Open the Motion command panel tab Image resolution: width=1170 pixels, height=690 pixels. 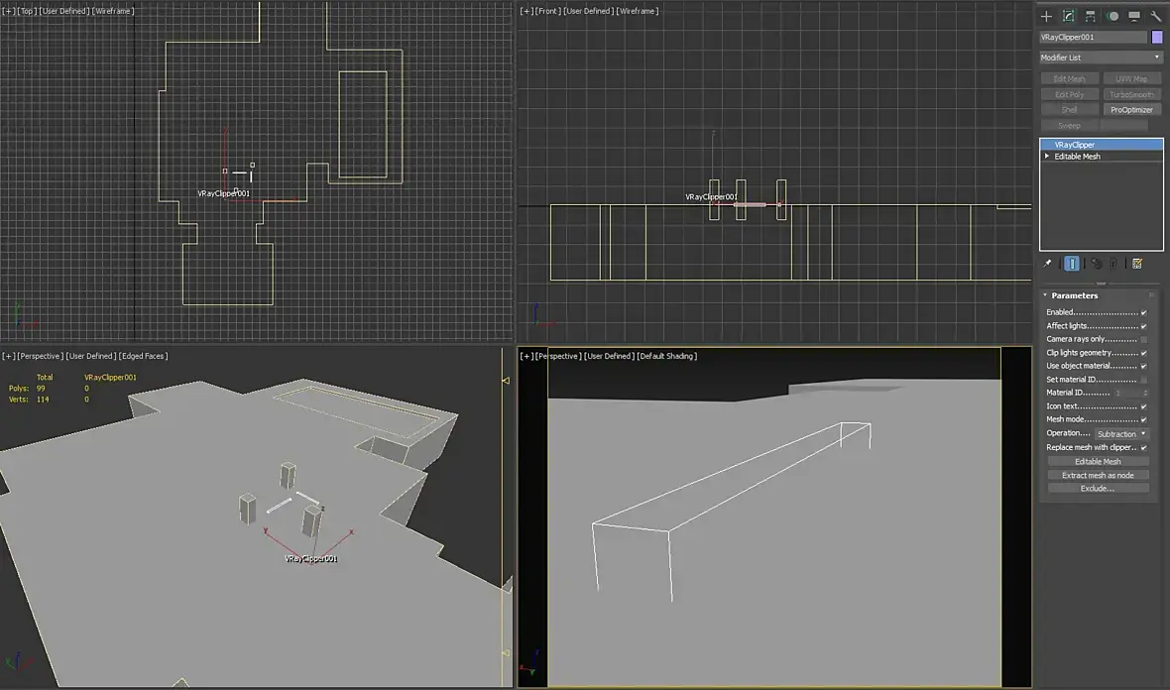tap(1112, 16)
